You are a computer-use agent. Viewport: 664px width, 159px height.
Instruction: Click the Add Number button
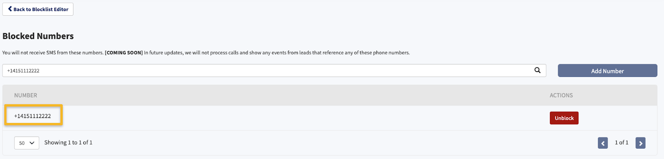pos(607,71)
